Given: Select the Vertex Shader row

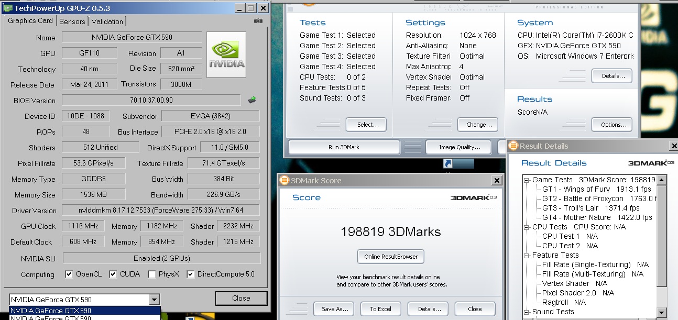Looking at the screenshot, I should pyautogui.click(x=575, y=283).
